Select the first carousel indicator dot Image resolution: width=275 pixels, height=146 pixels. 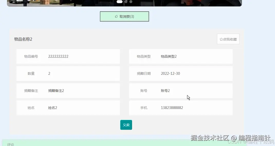coord(120,2)
